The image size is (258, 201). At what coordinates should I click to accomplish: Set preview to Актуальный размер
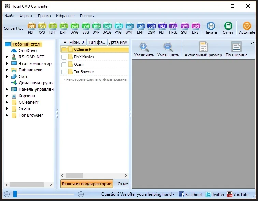tap(203, 50)
